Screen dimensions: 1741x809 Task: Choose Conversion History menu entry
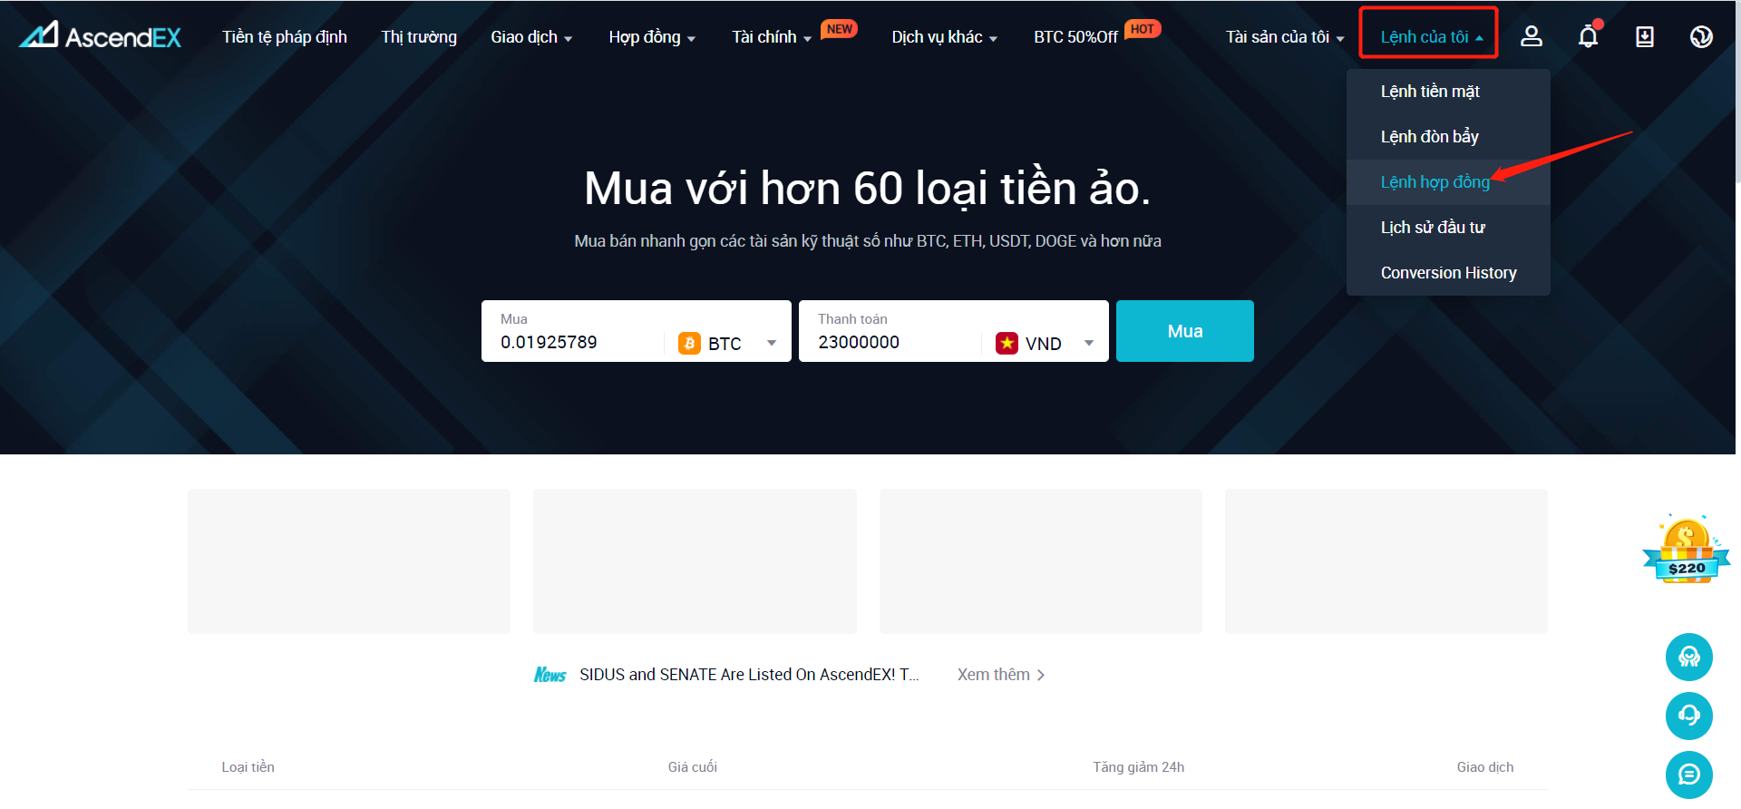[1448, 273]
